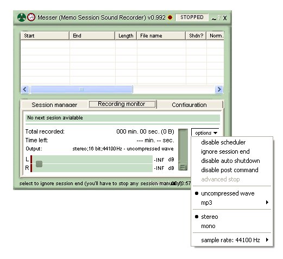Toggle disable post command option
Screen dimensions: 283x259
click(x=232, y=170)
